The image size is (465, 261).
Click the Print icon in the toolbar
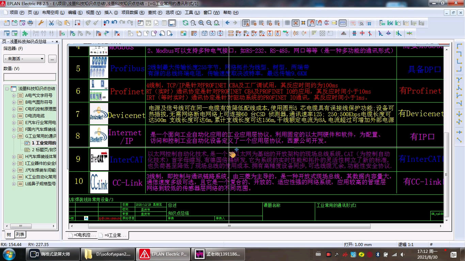30,23
